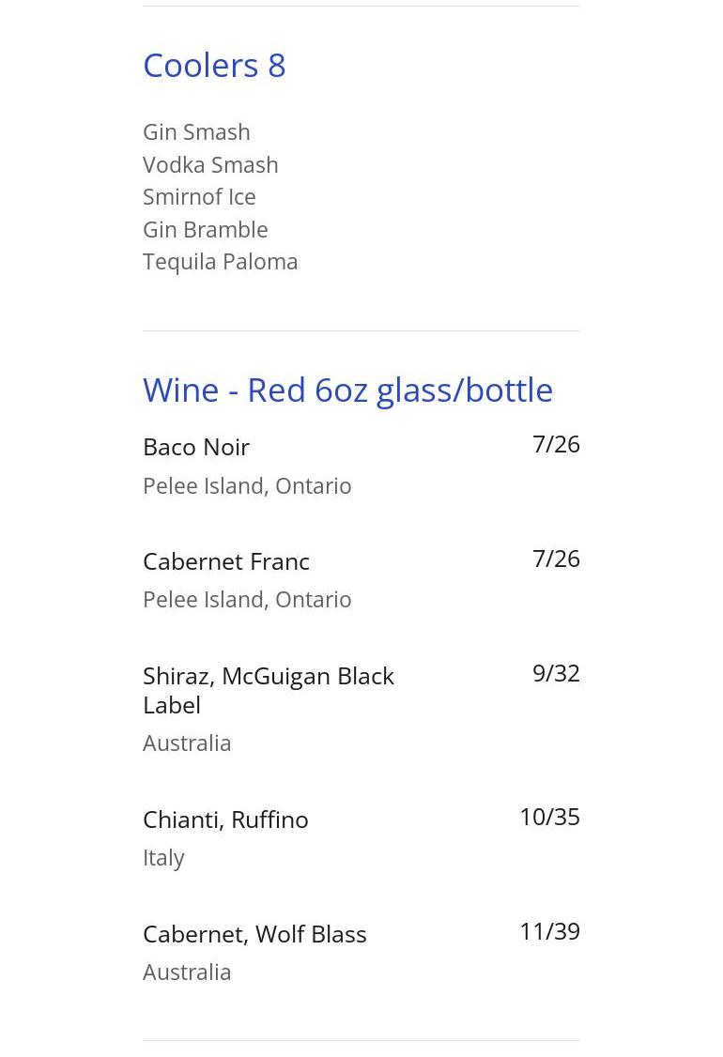Click the Baco Noir 7/26 price

pos(556,444)
